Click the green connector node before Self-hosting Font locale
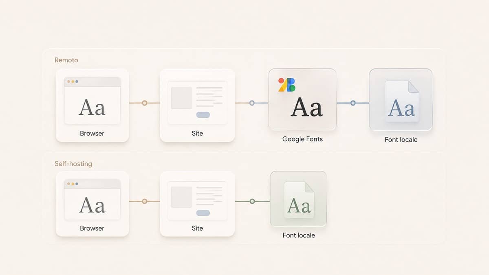This screenshot has height=275, width=489. click(252, 201)
